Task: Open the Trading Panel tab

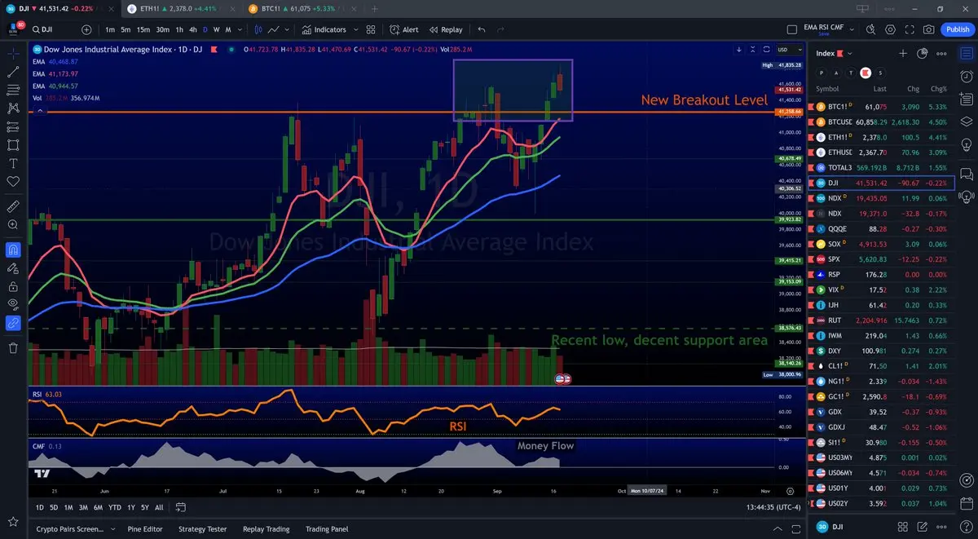Action: (x=327, y=529)
